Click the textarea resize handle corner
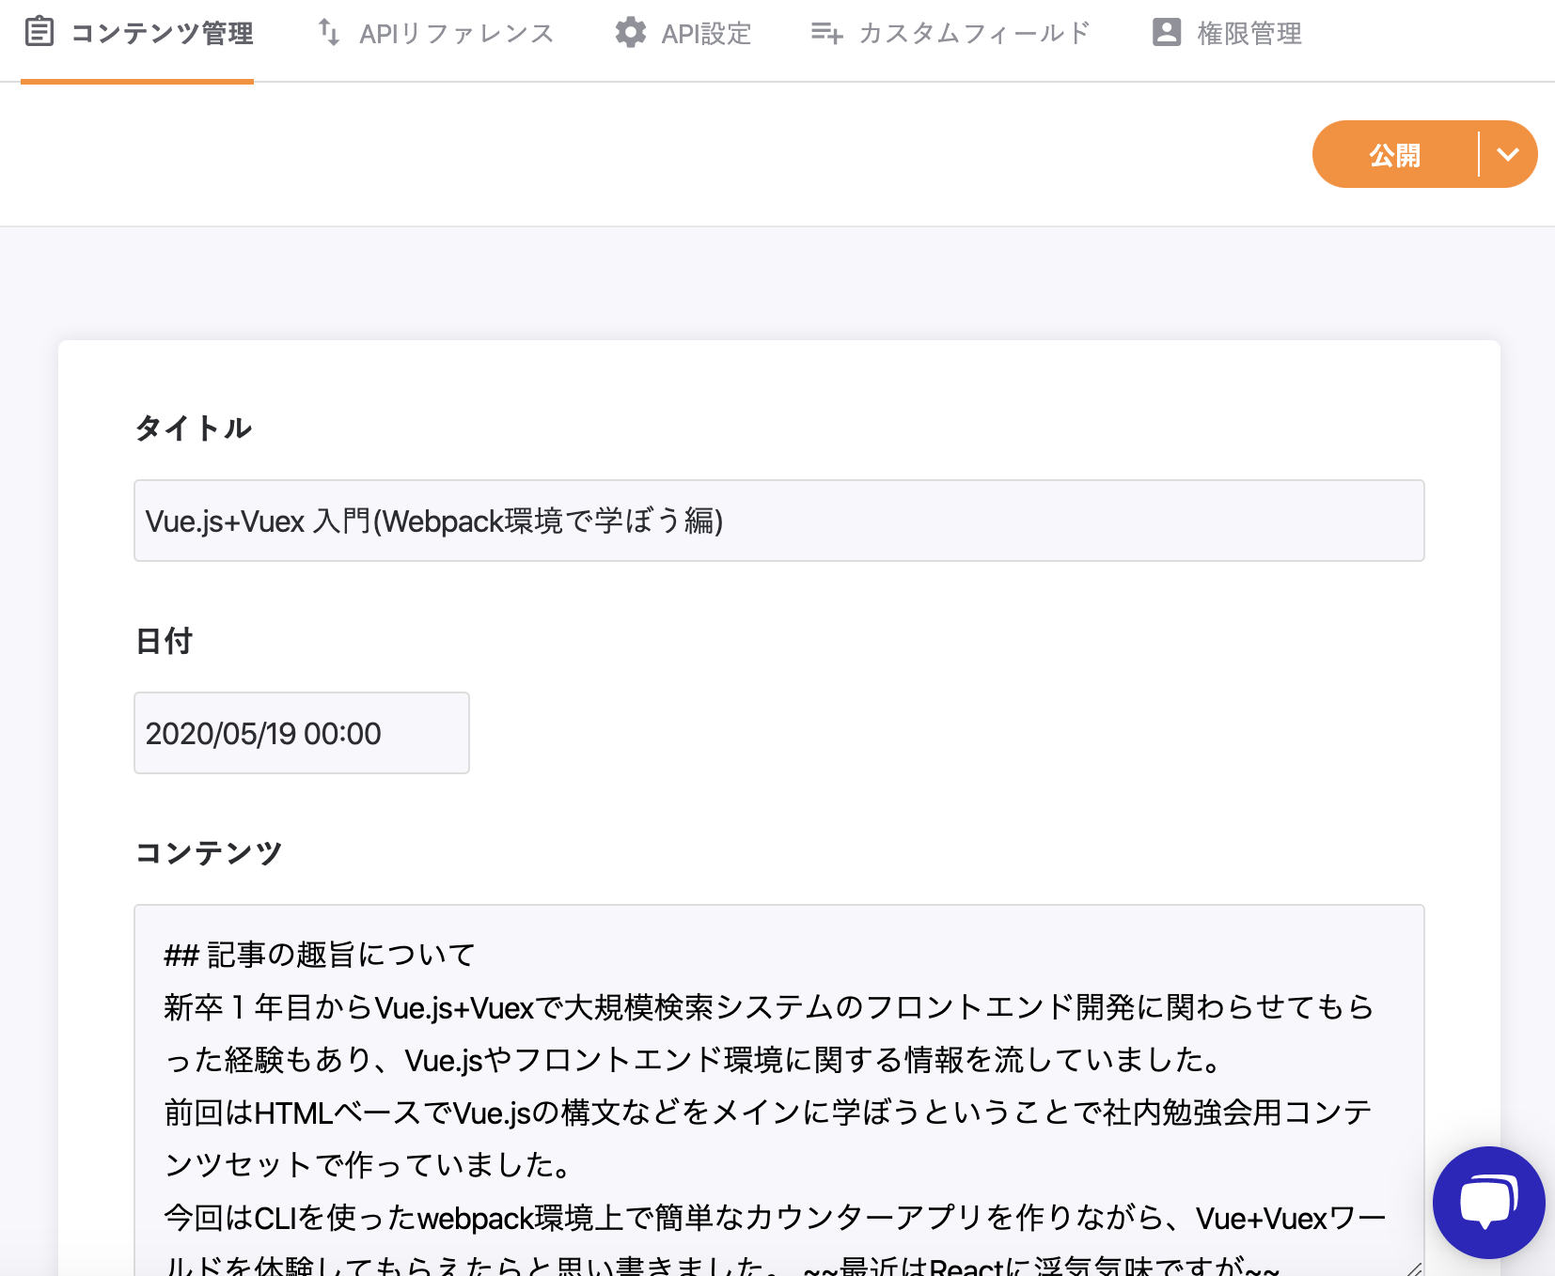Viewport: 1555px width, 1276px height. tap(1413, 1268)
